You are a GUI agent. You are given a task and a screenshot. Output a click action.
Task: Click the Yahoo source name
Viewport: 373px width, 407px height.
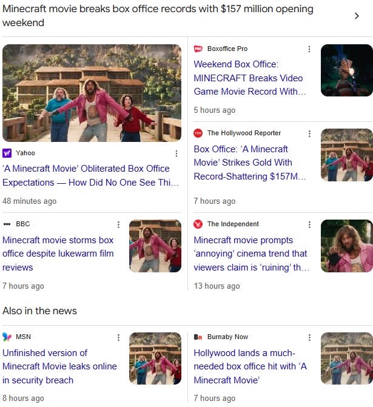pyautogui.click(x=25, y=153)
